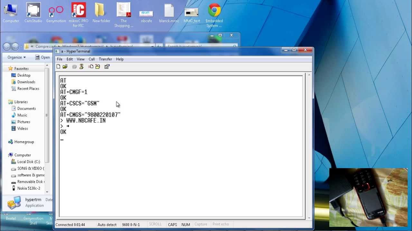Select the blanck.mmc file on desktop

click(169, 13)
